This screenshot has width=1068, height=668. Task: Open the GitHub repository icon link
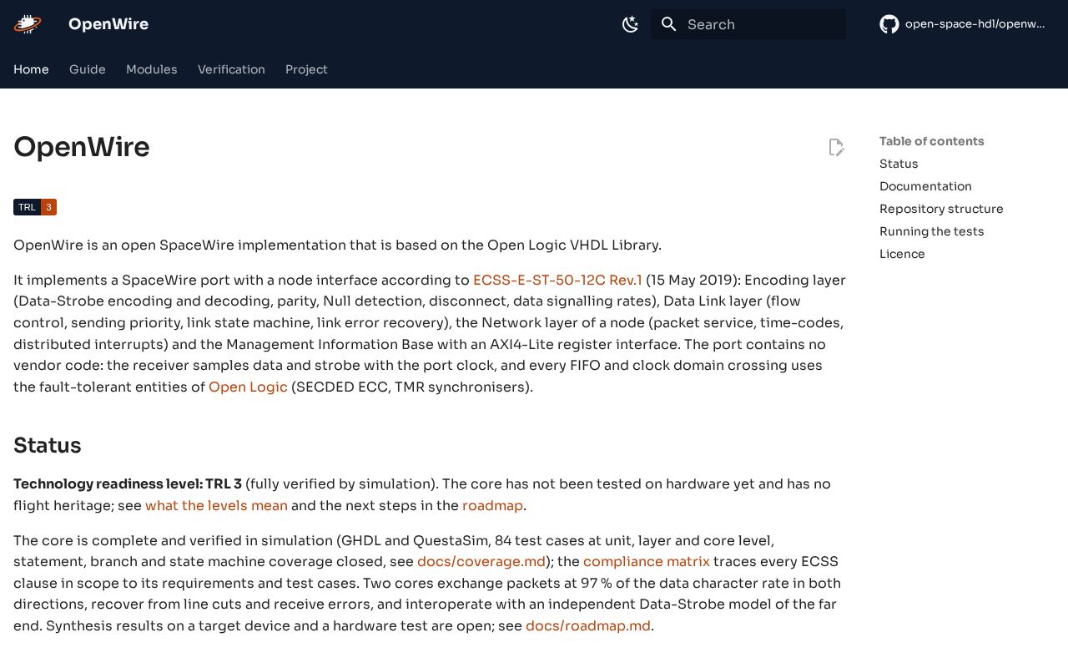(x=889, y=24)
